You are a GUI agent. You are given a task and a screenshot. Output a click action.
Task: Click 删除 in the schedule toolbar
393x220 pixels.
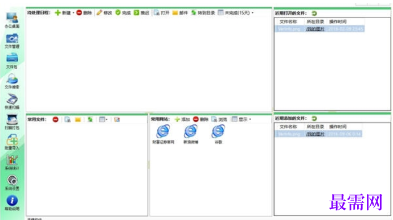tap(84, 13)
